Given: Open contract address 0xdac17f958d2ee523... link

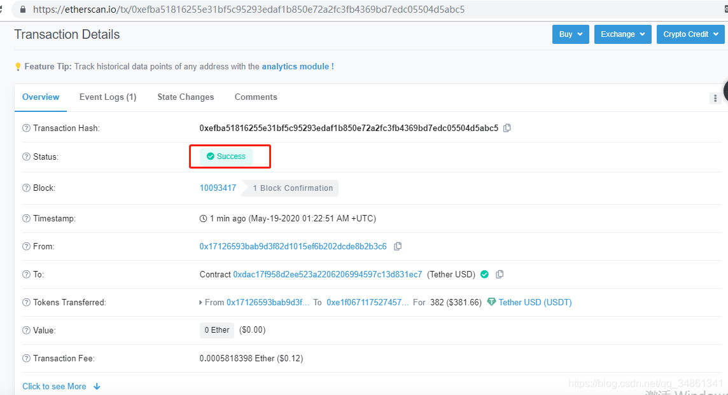Looking at the screenshot, I should [327, 274].
